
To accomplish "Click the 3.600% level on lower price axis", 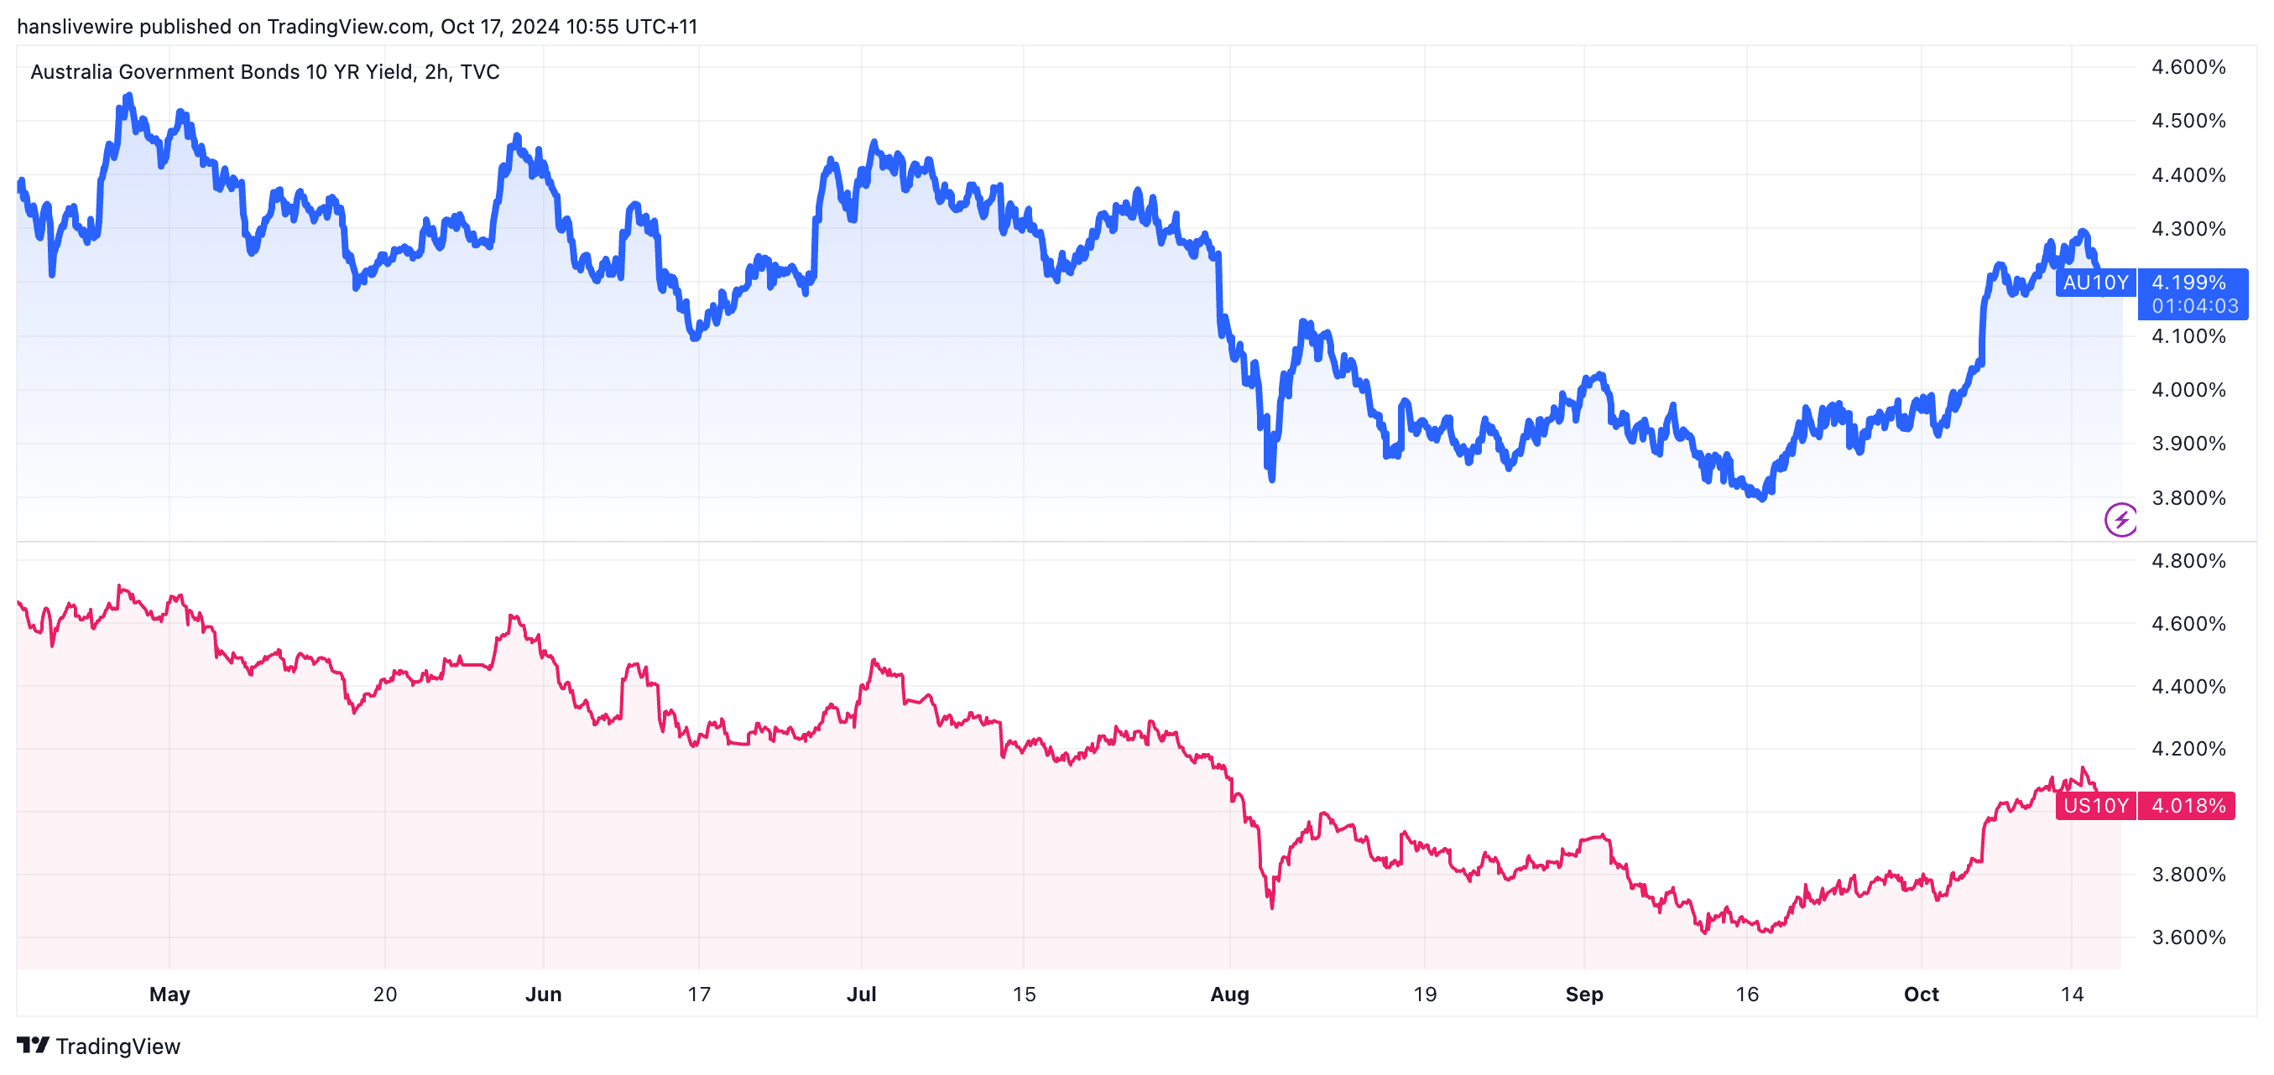I will [2188, 937].
